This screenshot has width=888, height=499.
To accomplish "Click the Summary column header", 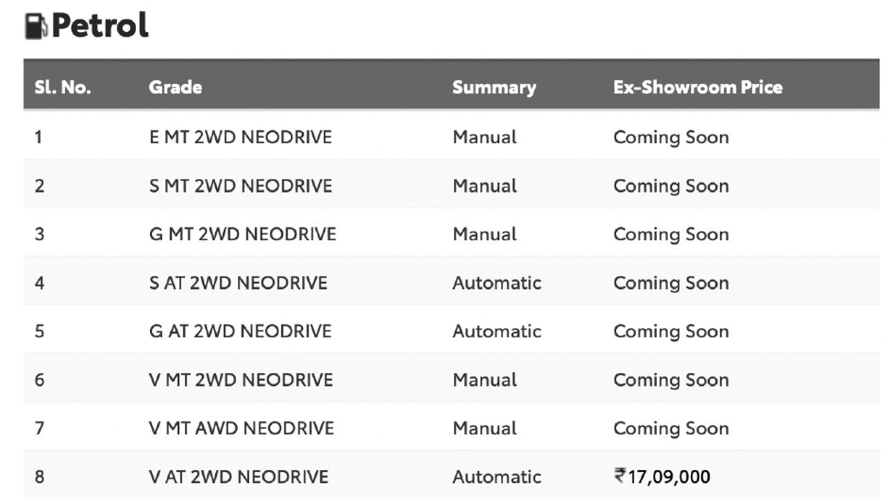I will click(494, 87).
